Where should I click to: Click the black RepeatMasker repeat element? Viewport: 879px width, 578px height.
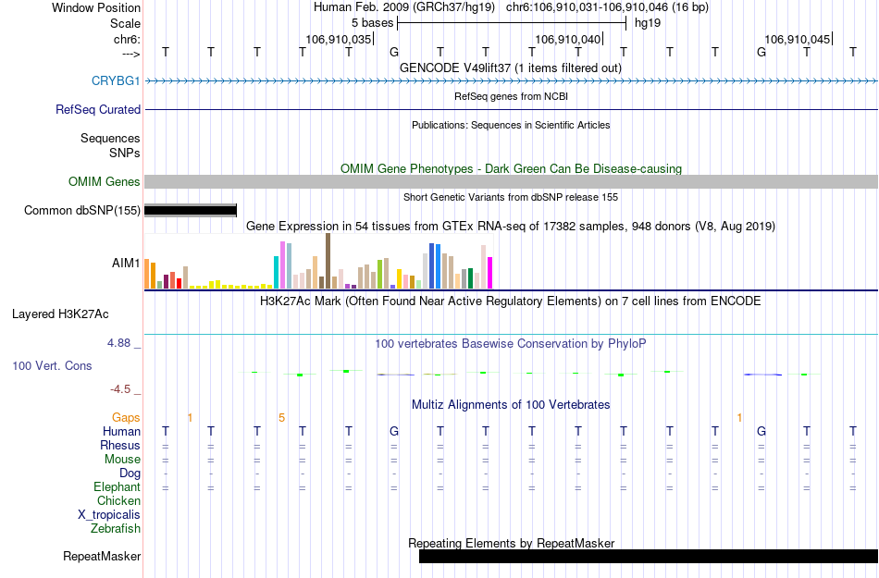649,556
